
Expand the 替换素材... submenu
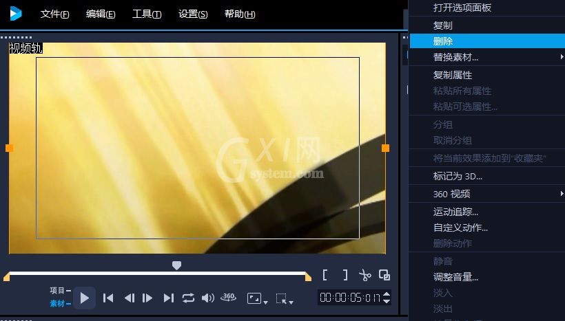pos(487,57)
